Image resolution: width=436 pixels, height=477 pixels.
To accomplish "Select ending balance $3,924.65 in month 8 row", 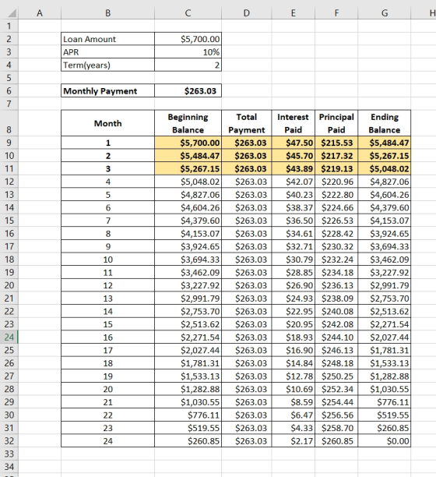I will 385,234.
